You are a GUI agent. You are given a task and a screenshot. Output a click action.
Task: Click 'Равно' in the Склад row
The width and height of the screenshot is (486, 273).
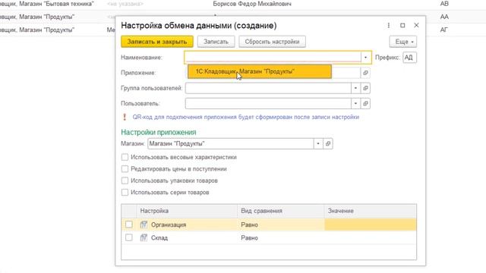coord(250,238)
